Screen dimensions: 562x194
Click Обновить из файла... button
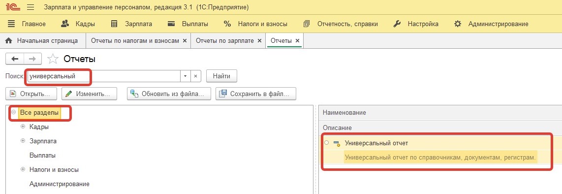point(169,94)
